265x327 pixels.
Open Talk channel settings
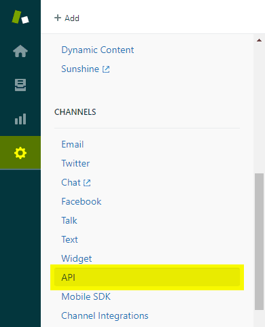(69, 220)
